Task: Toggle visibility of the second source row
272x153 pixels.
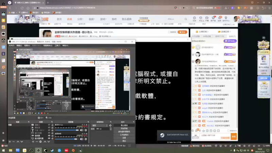Action: [x=49, y=128]
